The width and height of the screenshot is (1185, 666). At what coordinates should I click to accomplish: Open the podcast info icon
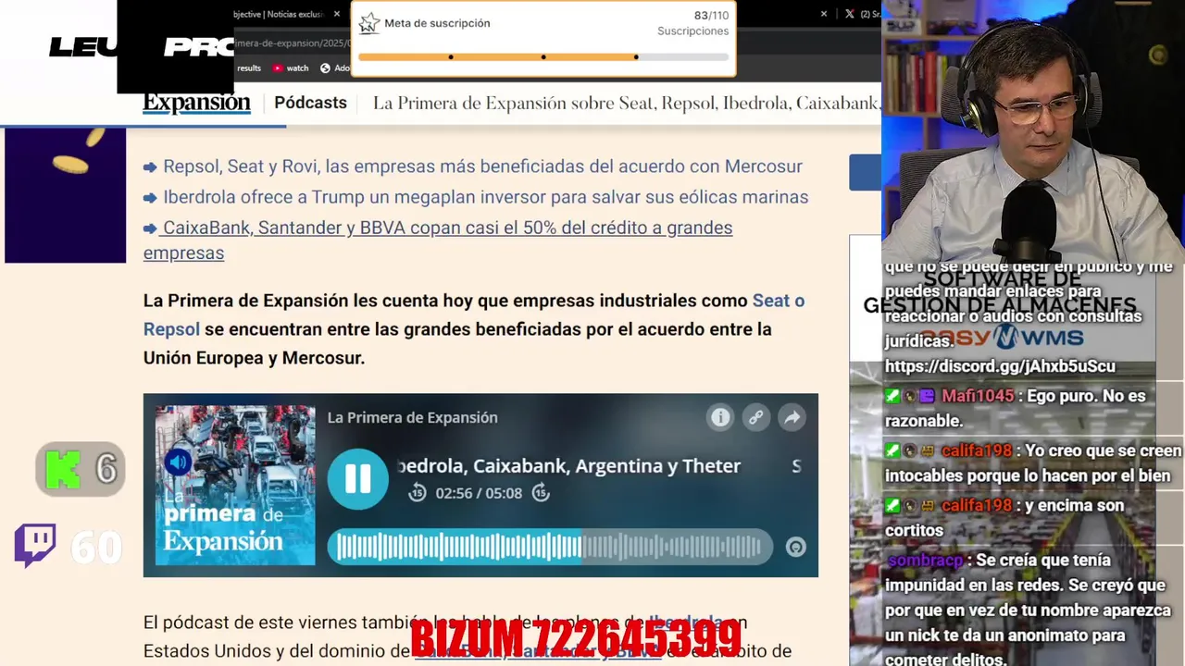click(720, 417)
